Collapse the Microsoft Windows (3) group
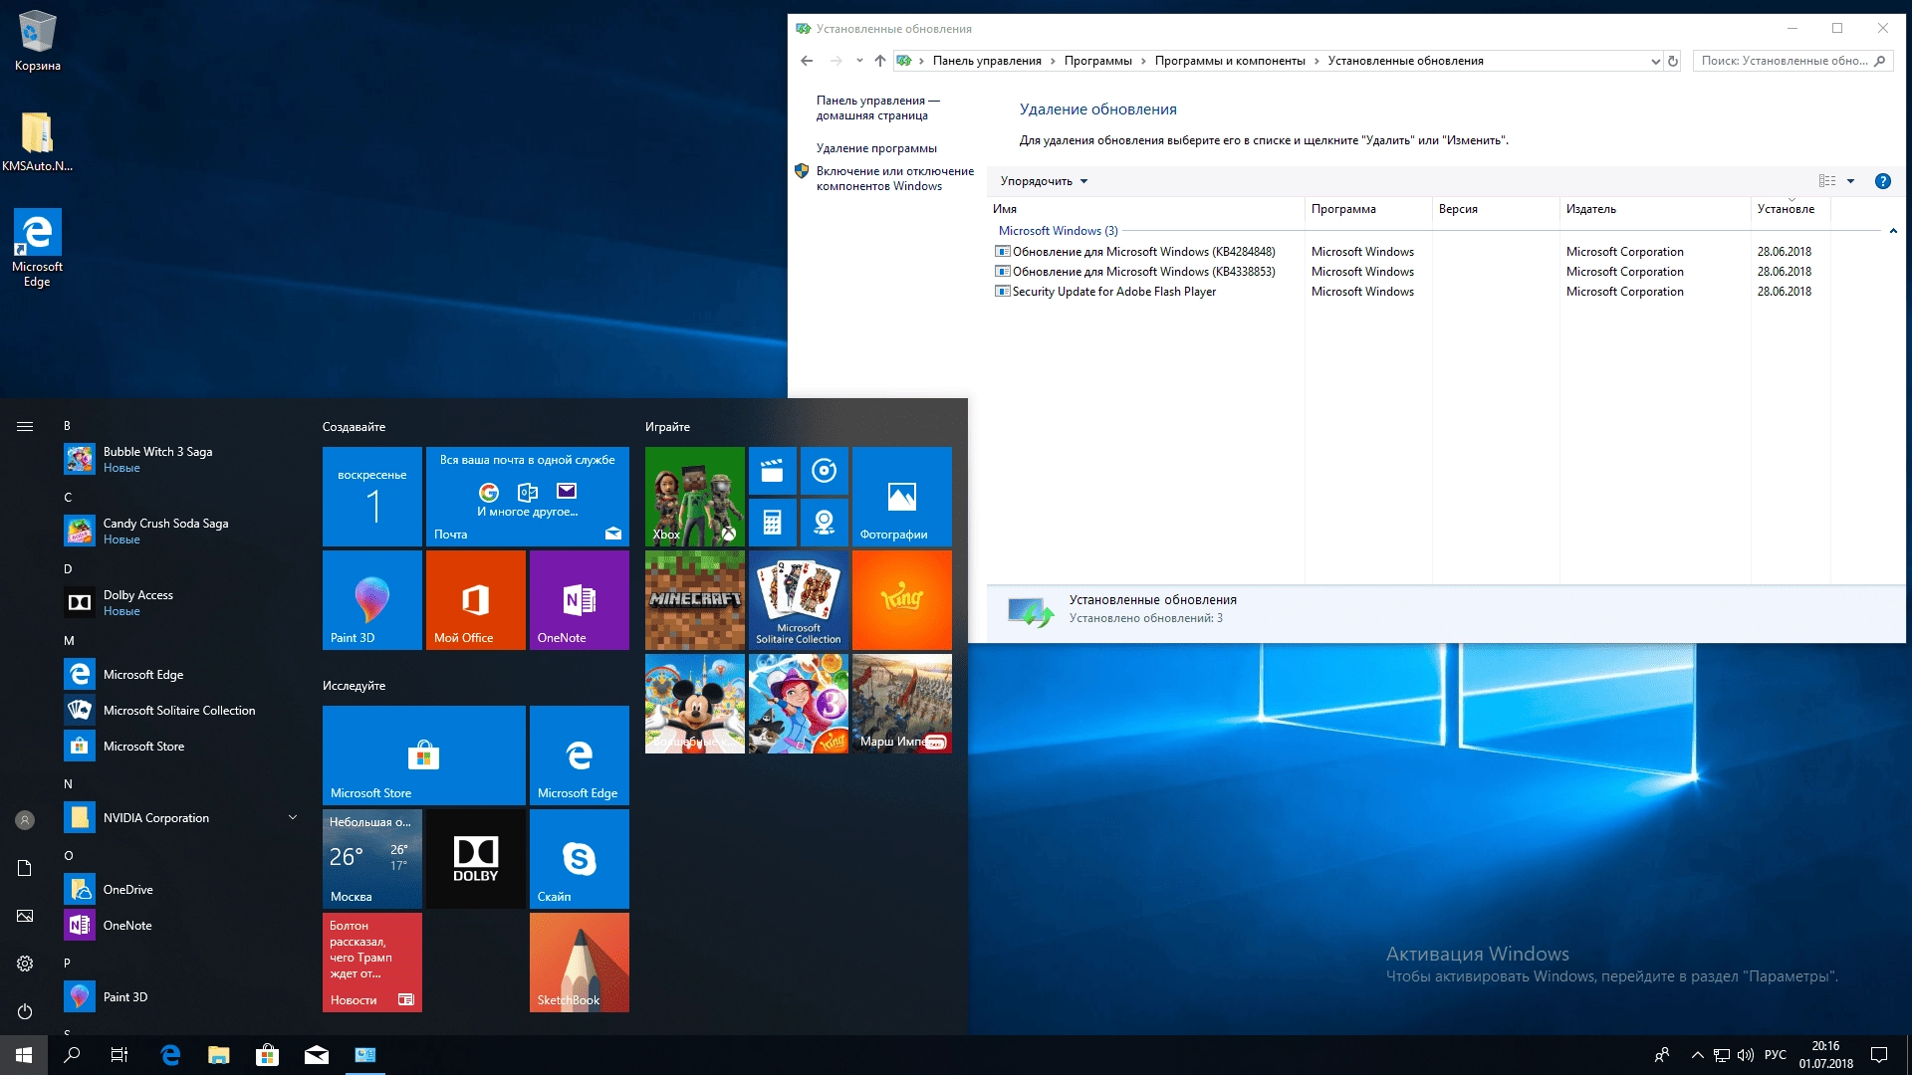The height and width of the screenshot is (1075, 1912). [1893, 231]
